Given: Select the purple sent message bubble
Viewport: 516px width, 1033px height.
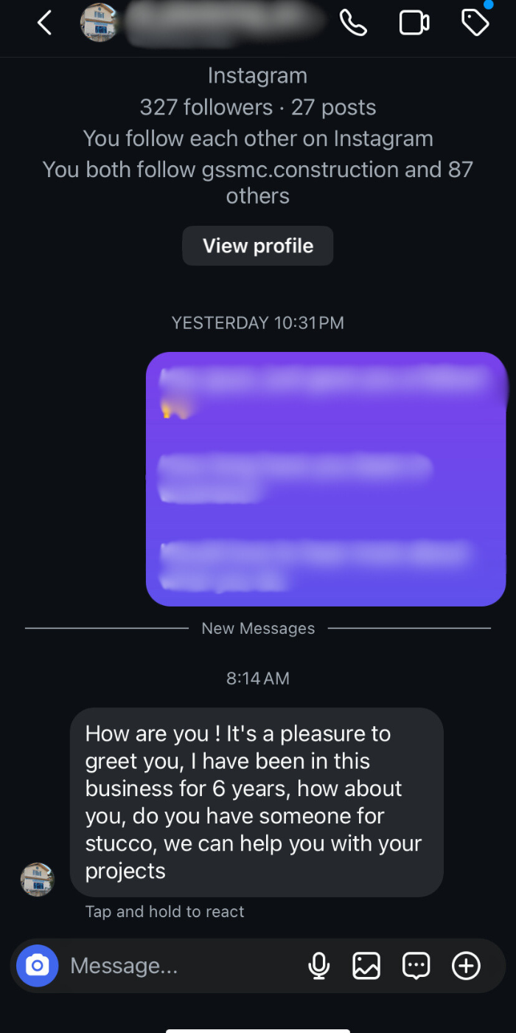Looking at the screenshot, I should tap(326, 479).
